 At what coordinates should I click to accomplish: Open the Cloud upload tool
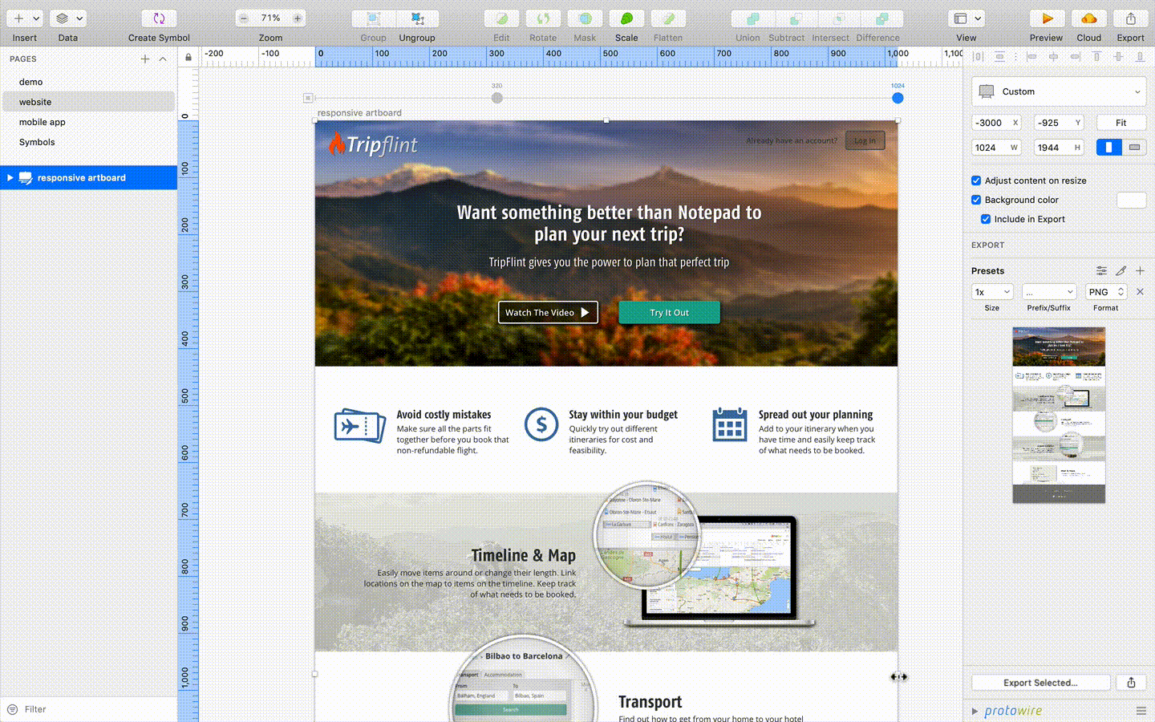(1088, 18)
